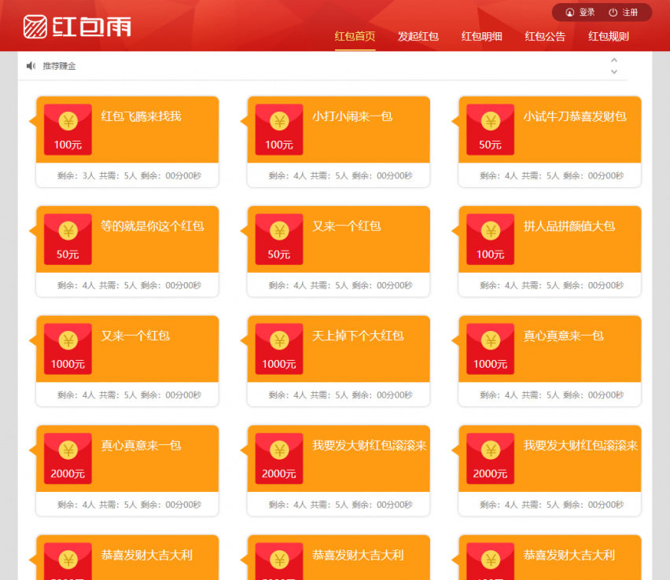The image size is (670, 580).
Task: Click red envelope icon of 等的就是你这个红包
Action: [68, 239]
